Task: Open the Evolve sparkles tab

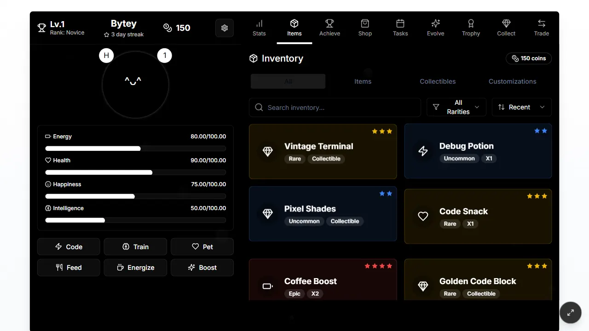Action: pyautogui.click(x=435, y=28)
